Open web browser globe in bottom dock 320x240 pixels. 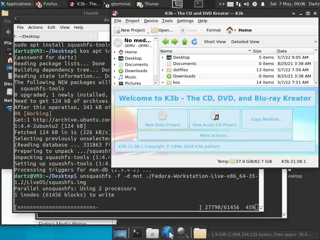[167, 232]
